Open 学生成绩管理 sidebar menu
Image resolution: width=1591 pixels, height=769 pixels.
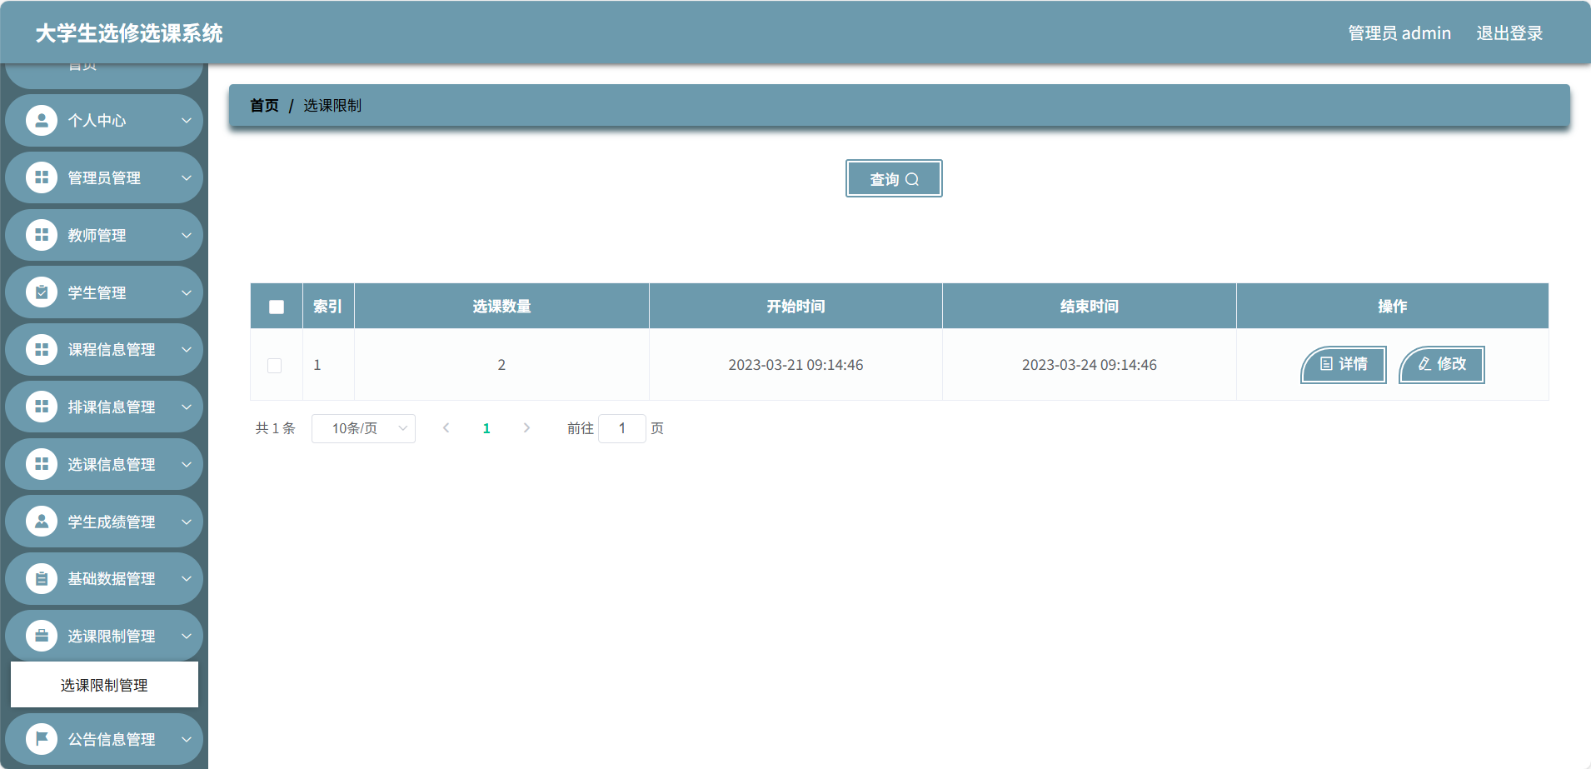point(104,522)
